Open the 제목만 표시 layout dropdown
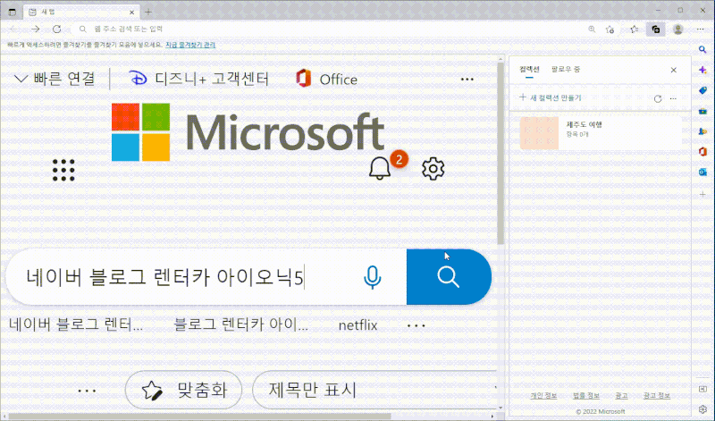This screenshot has width=715, height=421. [374, 390]
